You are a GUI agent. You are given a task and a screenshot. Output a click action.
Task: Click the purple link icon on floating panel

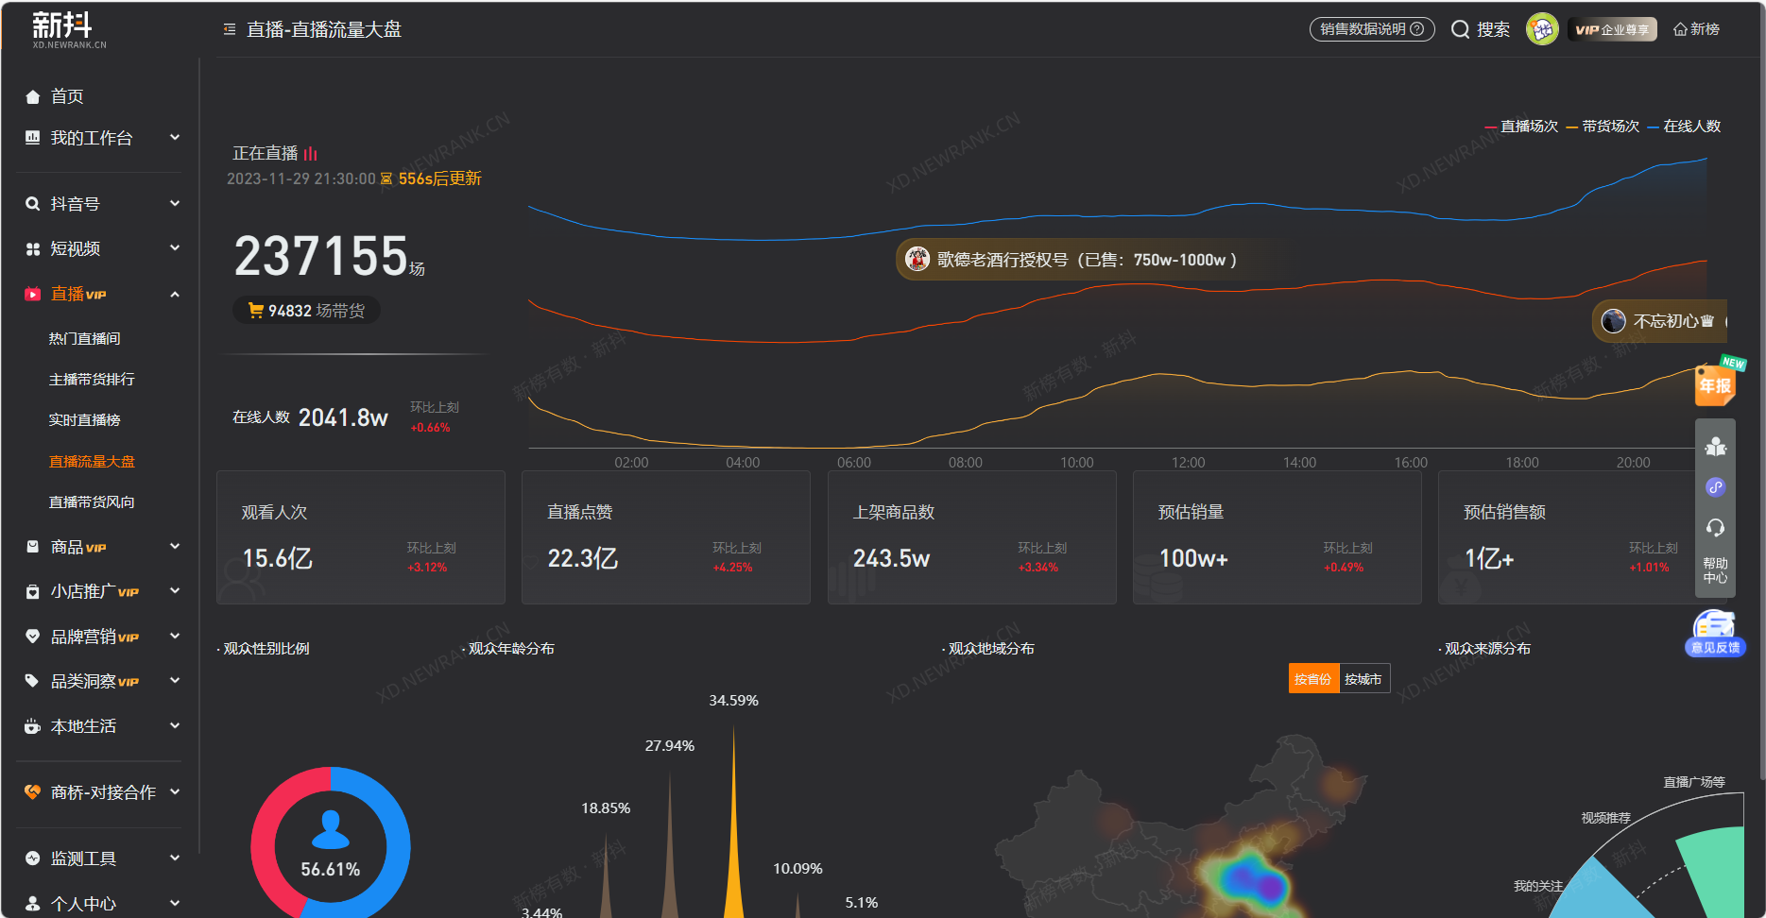(x=1716, y=487)
